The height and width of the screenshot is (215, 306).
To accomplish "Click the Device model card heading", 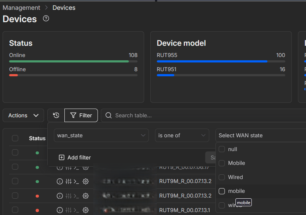I will [181, 43].
